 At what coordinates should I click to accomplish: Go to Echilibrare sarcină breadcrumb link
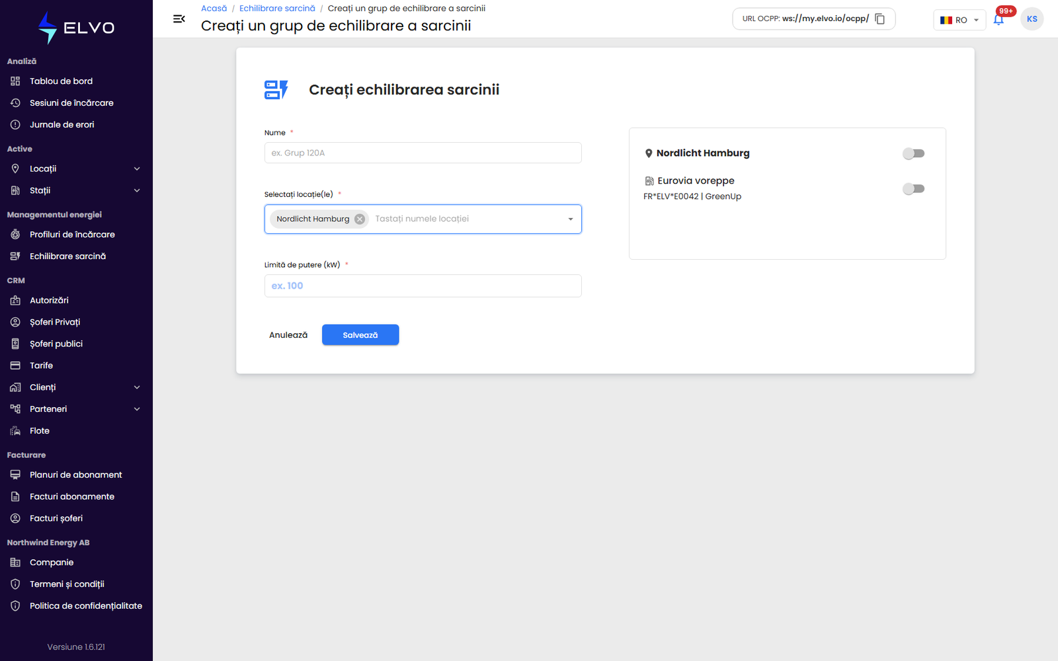coord(277,9)
